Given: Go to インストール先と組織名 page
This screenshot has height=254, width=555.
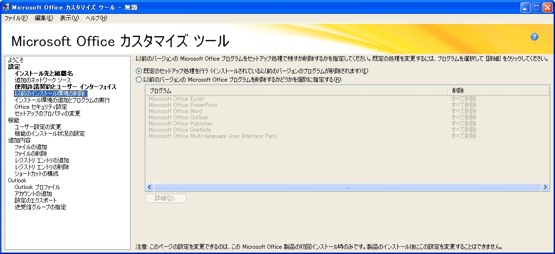Looking at the screenshot, I should (44, 74).
